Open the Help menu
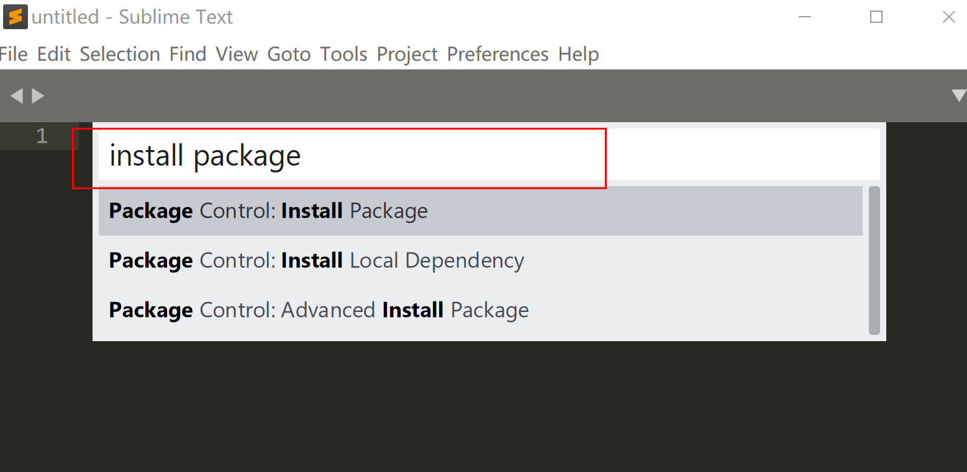Viewport: 967px width, 472px height. click(578, 54)
